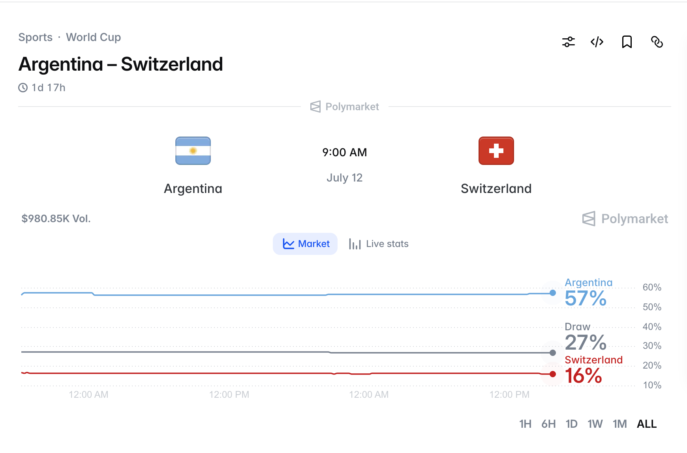Screen dimensions: 687x453
Task: Select the 6H time range
Action: pos(548,424)
